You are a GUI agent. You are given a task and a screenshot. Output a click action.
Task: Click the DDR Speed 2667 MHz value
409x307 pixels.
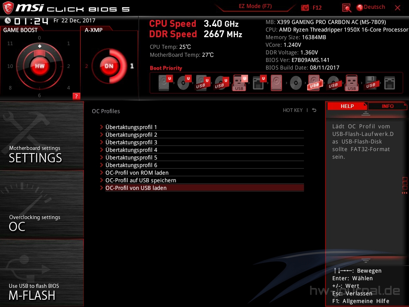[x=223, y=34]
